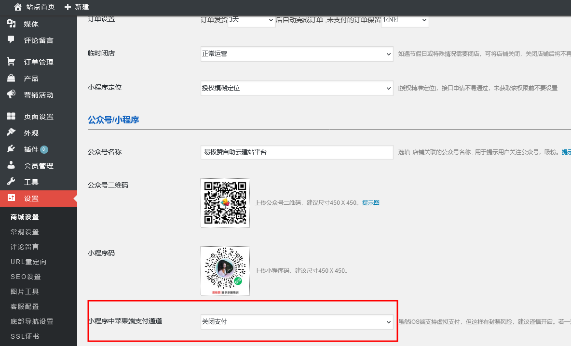Click the 提示图 link beside QR code
571x346 pixels.
[370, 203]
